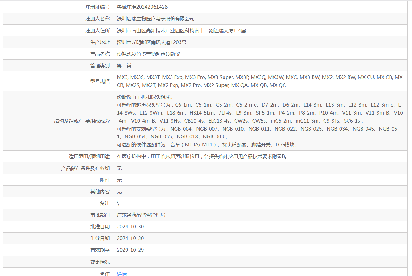Click the 无 value in 产品储存条件及有效期 row
The width and height of the screenshot is (412, 276).
pyautogui.click(x=119, y=168)
